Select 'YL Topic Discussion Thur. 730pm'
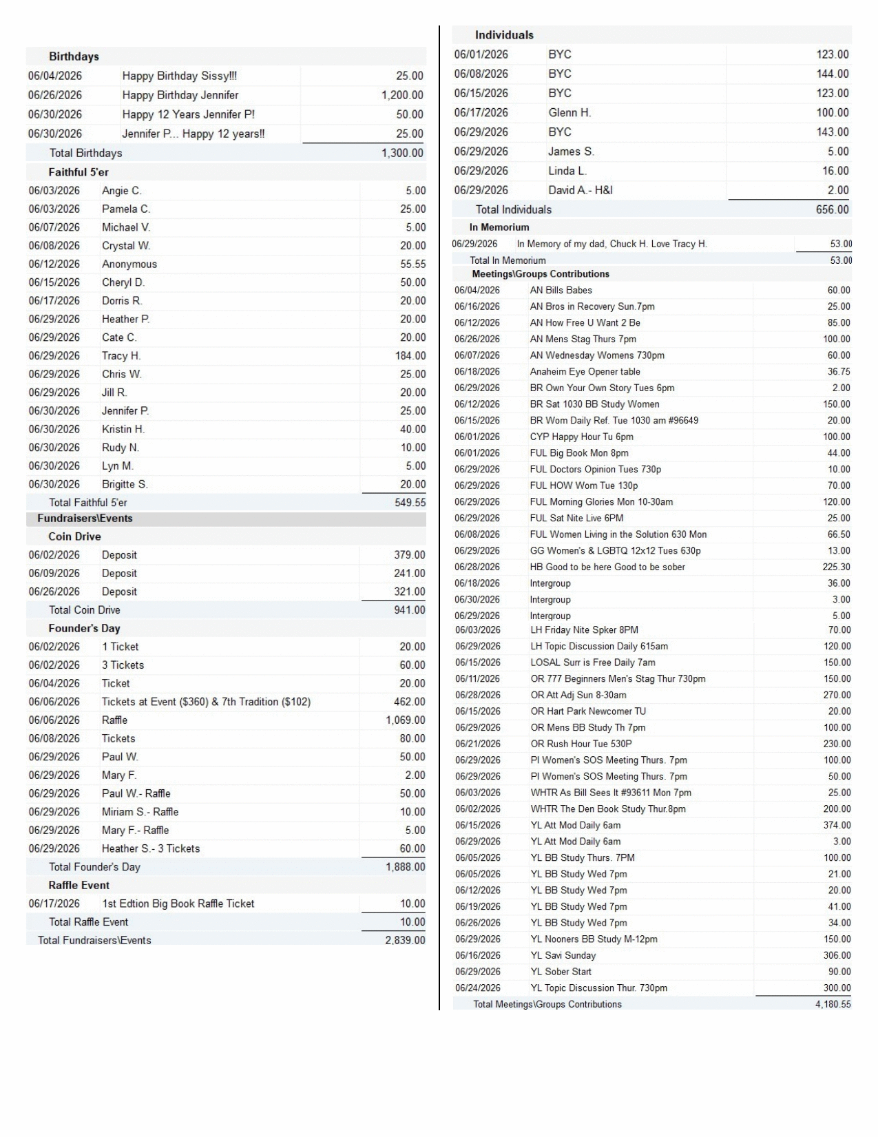This screenshot has height=1137, width=878. pyautogui.click(x=599, y=988)
